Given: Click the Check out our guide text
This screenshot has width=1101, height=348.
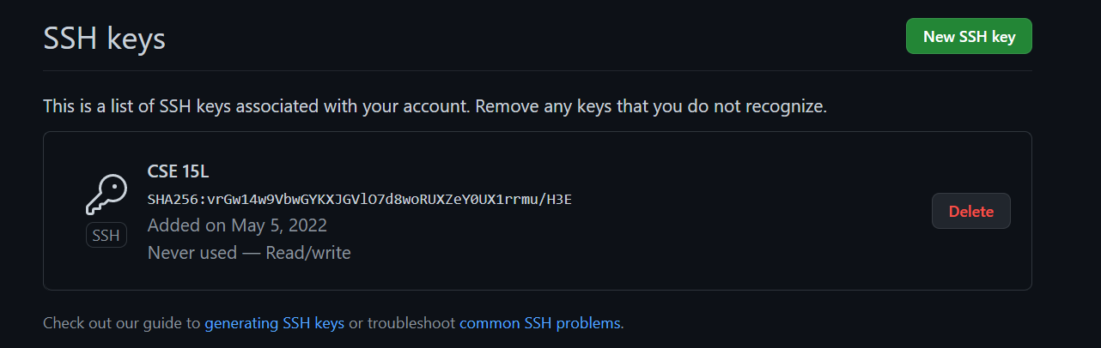Looking at the screenshot, I should (x=121, y=323).
